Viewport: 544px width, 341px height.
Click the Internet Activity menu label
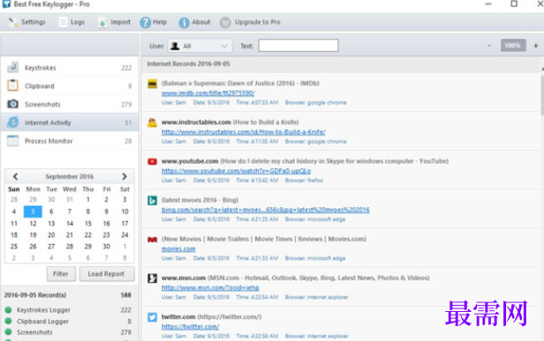coord(48,122)
